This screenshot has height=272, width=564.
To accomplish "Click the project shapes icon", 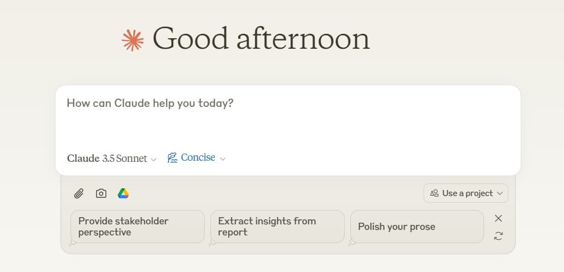I will (x=435, y=193).
